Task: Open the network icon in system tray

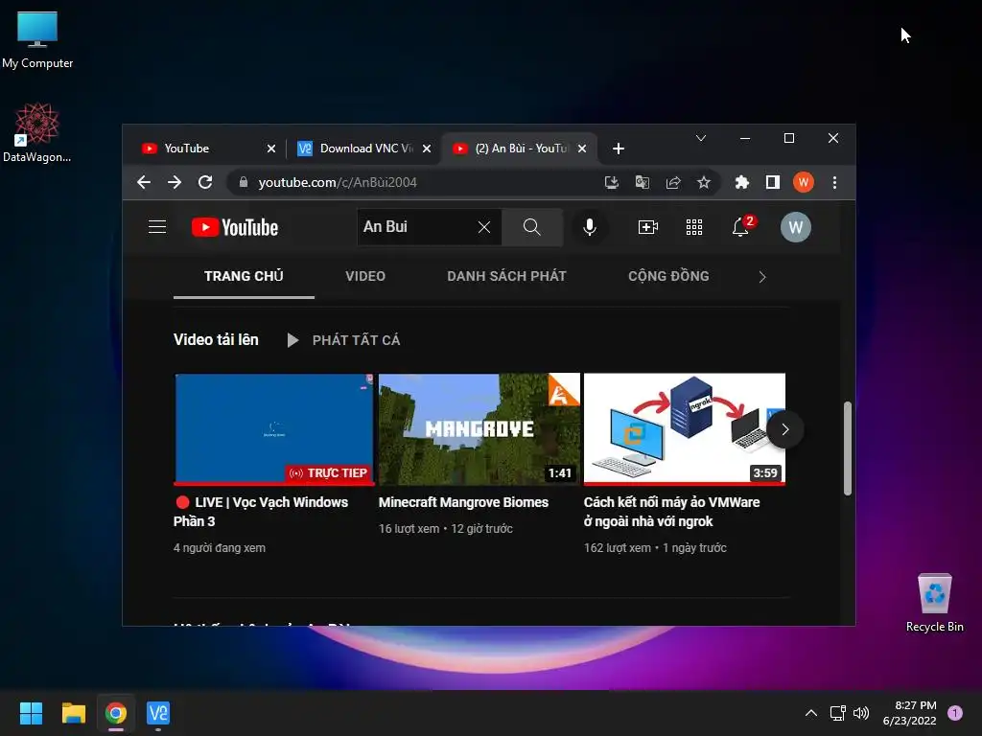Action: [837, 713]
